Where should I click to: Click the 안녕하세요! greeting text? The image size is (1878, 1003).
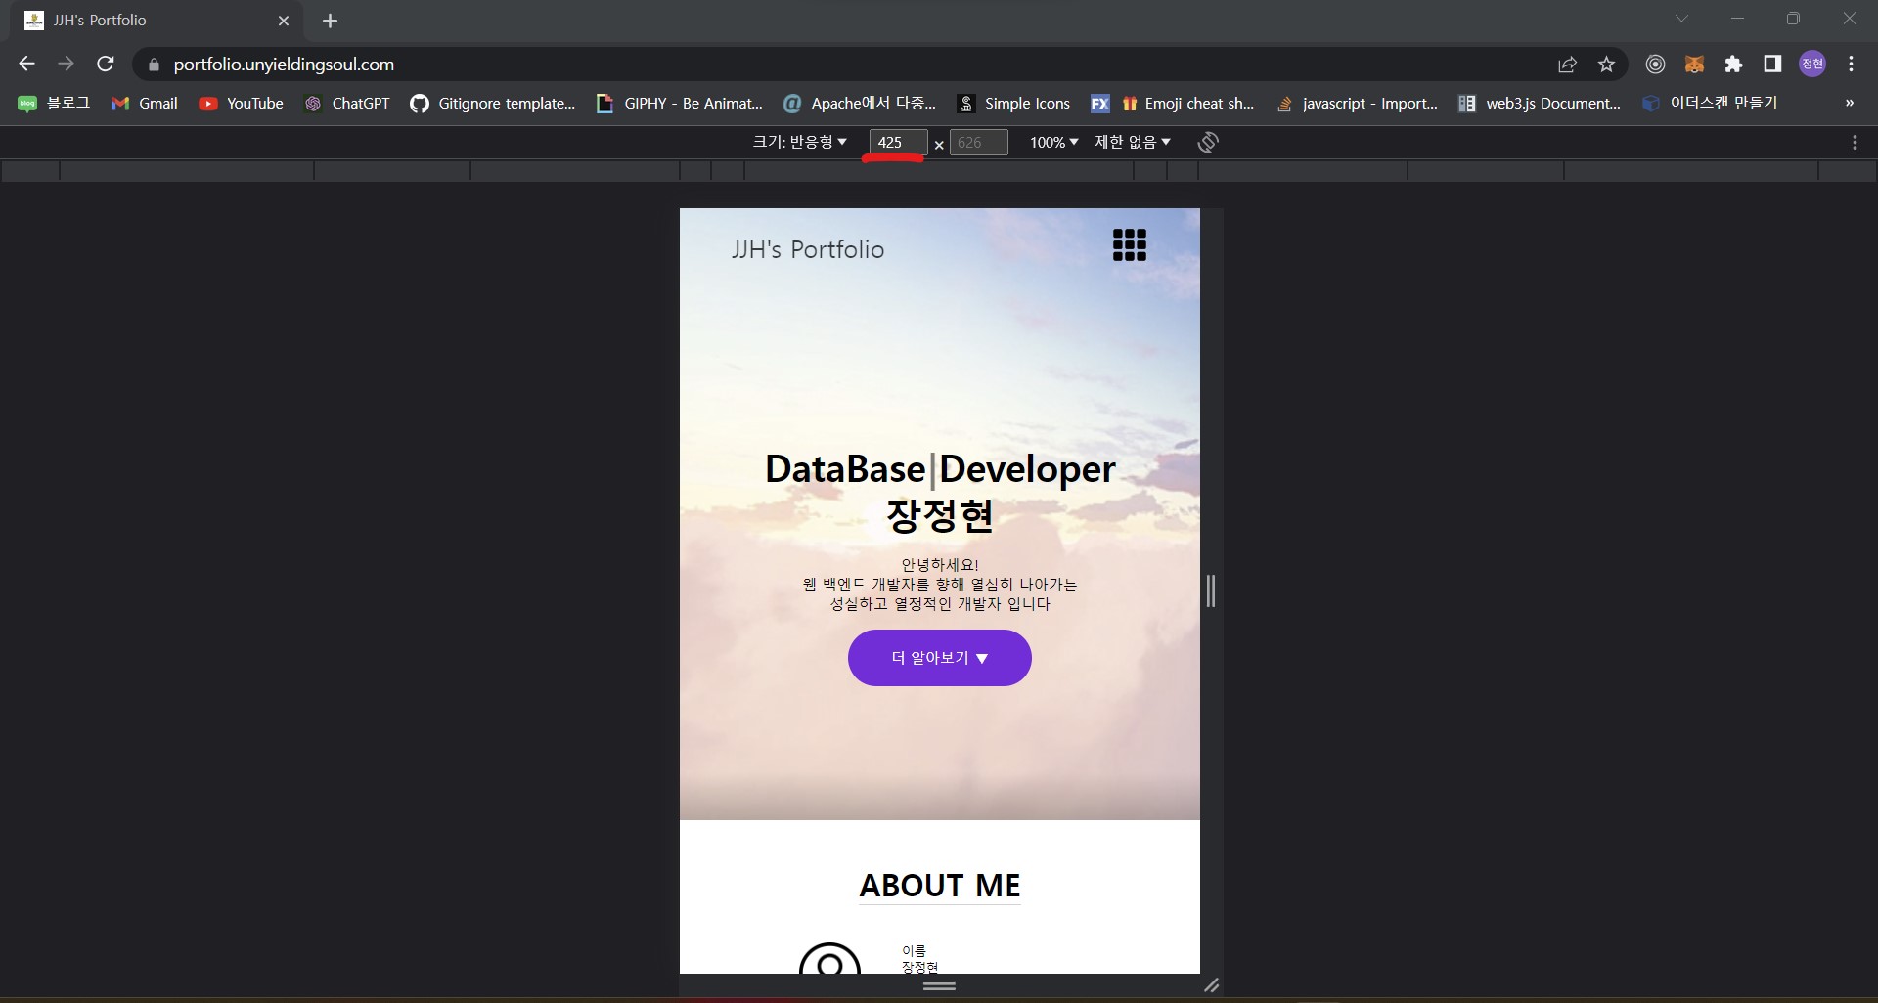tap(940, 565)
